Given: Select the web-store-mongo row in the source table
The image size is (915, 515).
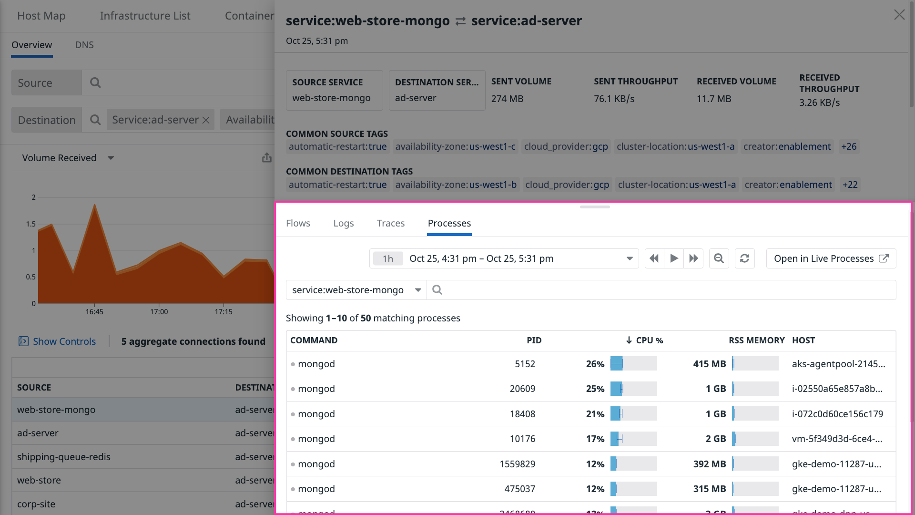Looking at the screenshot, I should [56, 409].
